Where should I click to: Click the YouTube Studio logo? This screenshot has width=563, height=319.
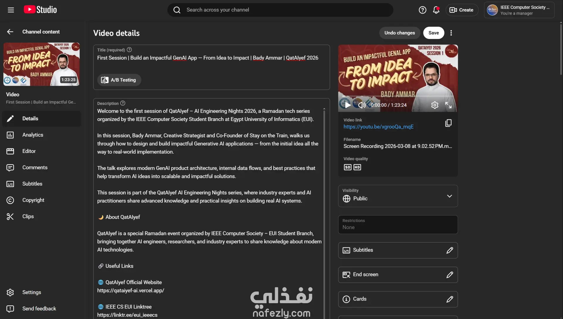40,10
